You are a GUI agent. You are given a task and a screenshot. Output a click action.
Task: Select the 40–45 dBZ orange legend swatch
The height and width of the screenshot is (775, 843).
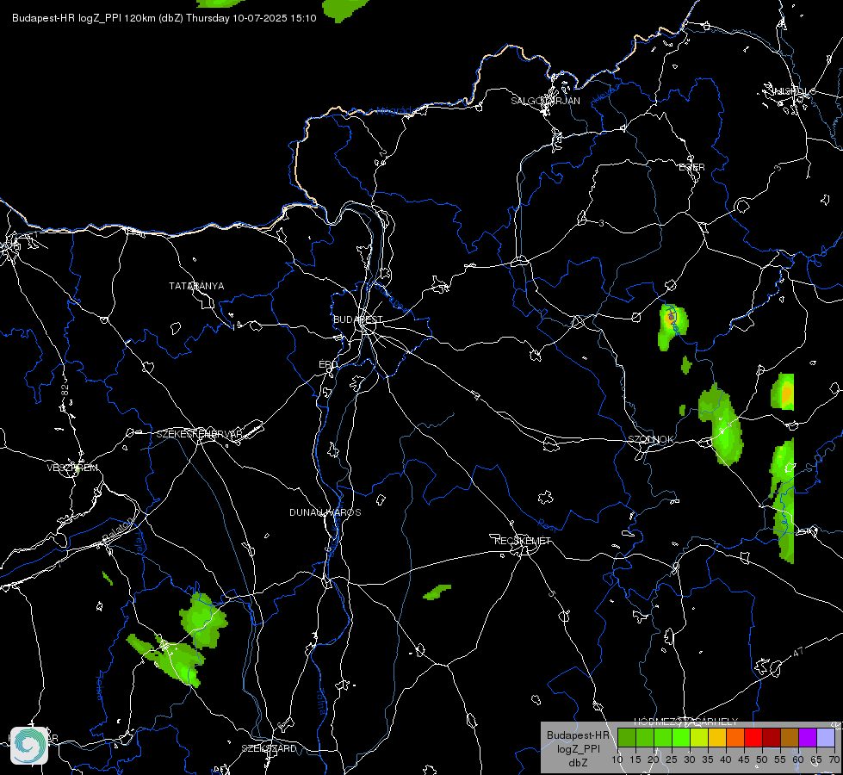click(735, 737)
